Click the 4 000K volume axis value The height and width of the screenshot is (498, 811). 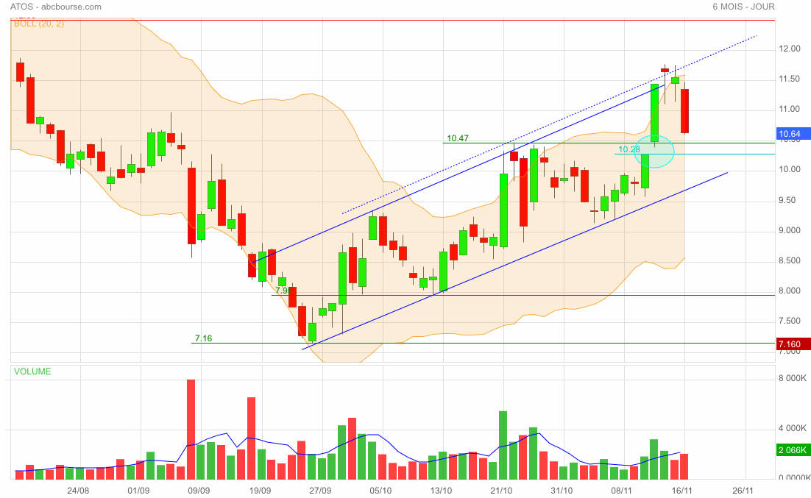tap(793, 429)
